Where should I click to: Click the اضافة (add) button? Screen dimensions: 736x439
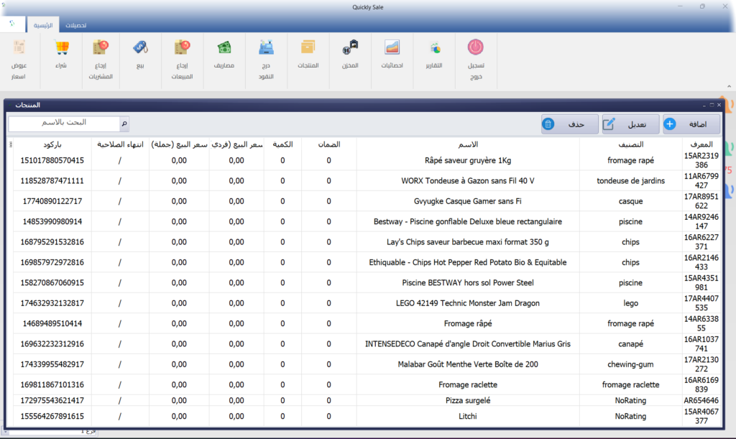pos(691,124)
